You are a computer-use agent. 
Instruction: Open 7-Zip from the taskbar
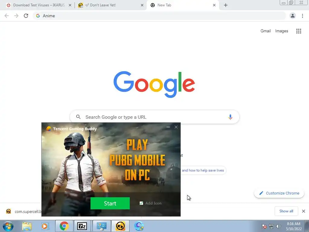pyautogui.click(x=82, y=226)
